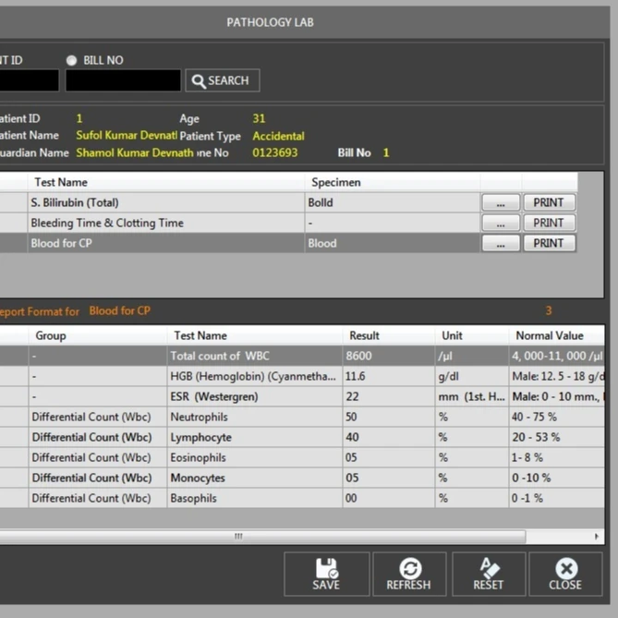Click the patient ID input field
The image size is (618, 618).
pyautogui.click(x=30, y=80)
